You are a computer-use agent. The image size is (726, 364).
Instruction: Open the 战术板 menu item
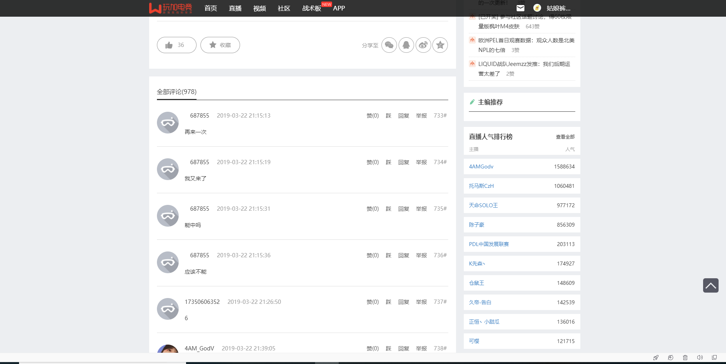pos(312,8)
